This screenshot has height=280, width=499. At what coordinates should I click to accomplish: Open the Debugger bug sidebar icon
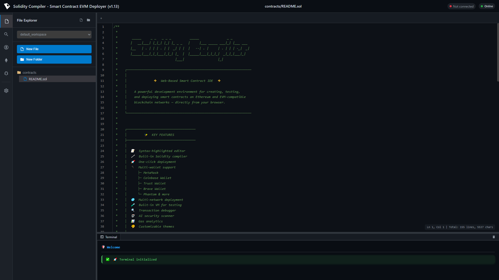[6, 73]
